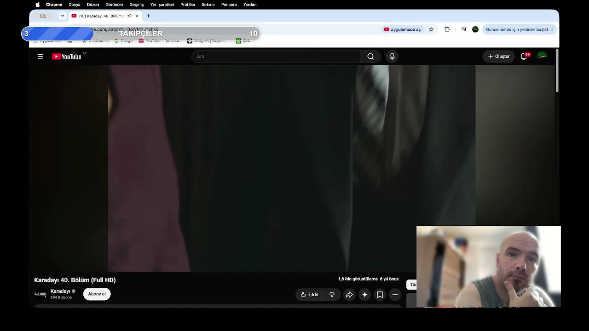This screenshot has height=331, width=589.
Task: Select the Karadayı 40. Bölüm browser tab
Action: 105,16
